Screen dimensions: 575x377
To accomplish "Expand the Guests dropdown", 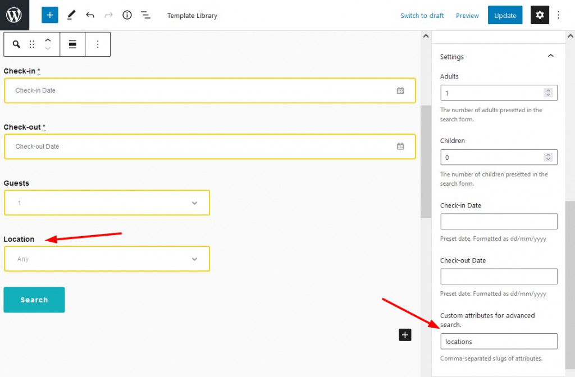I will 107,203.
